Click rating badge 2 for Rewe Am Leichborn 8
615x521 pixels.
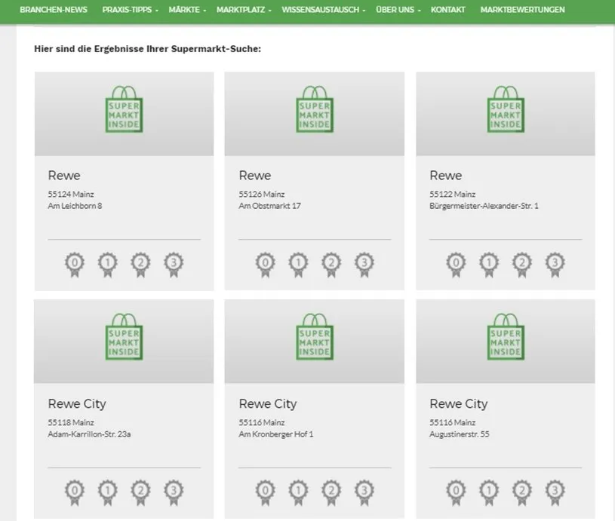[x=140, y=265]
